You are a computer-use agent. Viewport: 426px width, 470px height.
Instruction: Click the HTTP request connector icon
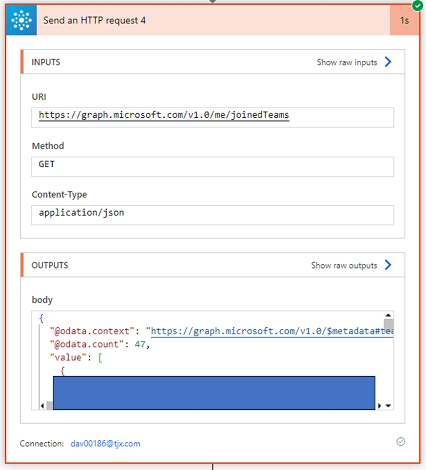click(x=22, y=20)
